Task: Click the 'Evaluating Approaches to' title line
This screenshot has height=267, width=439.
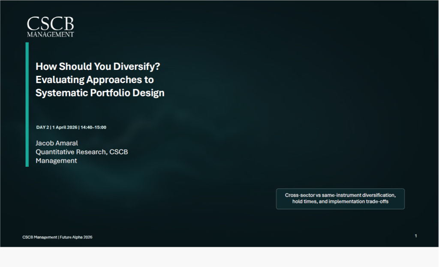Action: (x=94, y=80)
